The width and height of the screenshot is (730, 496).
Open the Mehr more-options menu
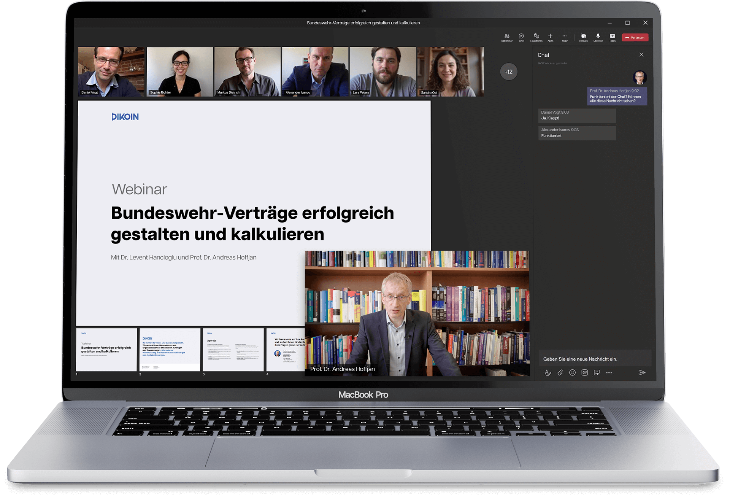565,37
